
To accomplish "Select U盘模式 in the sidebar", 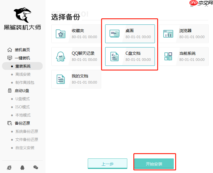I will point(23,99).
